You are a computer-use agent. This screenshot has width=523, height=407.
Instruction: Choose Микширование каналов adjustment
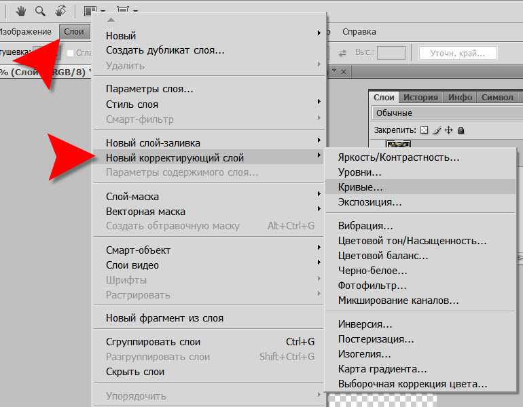click(421, 301)
